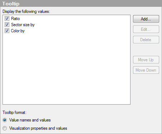Toggle the Sector size by checkbox
Image resolution: width=162 pixels, height=134 pixels.
coord(7,25)
